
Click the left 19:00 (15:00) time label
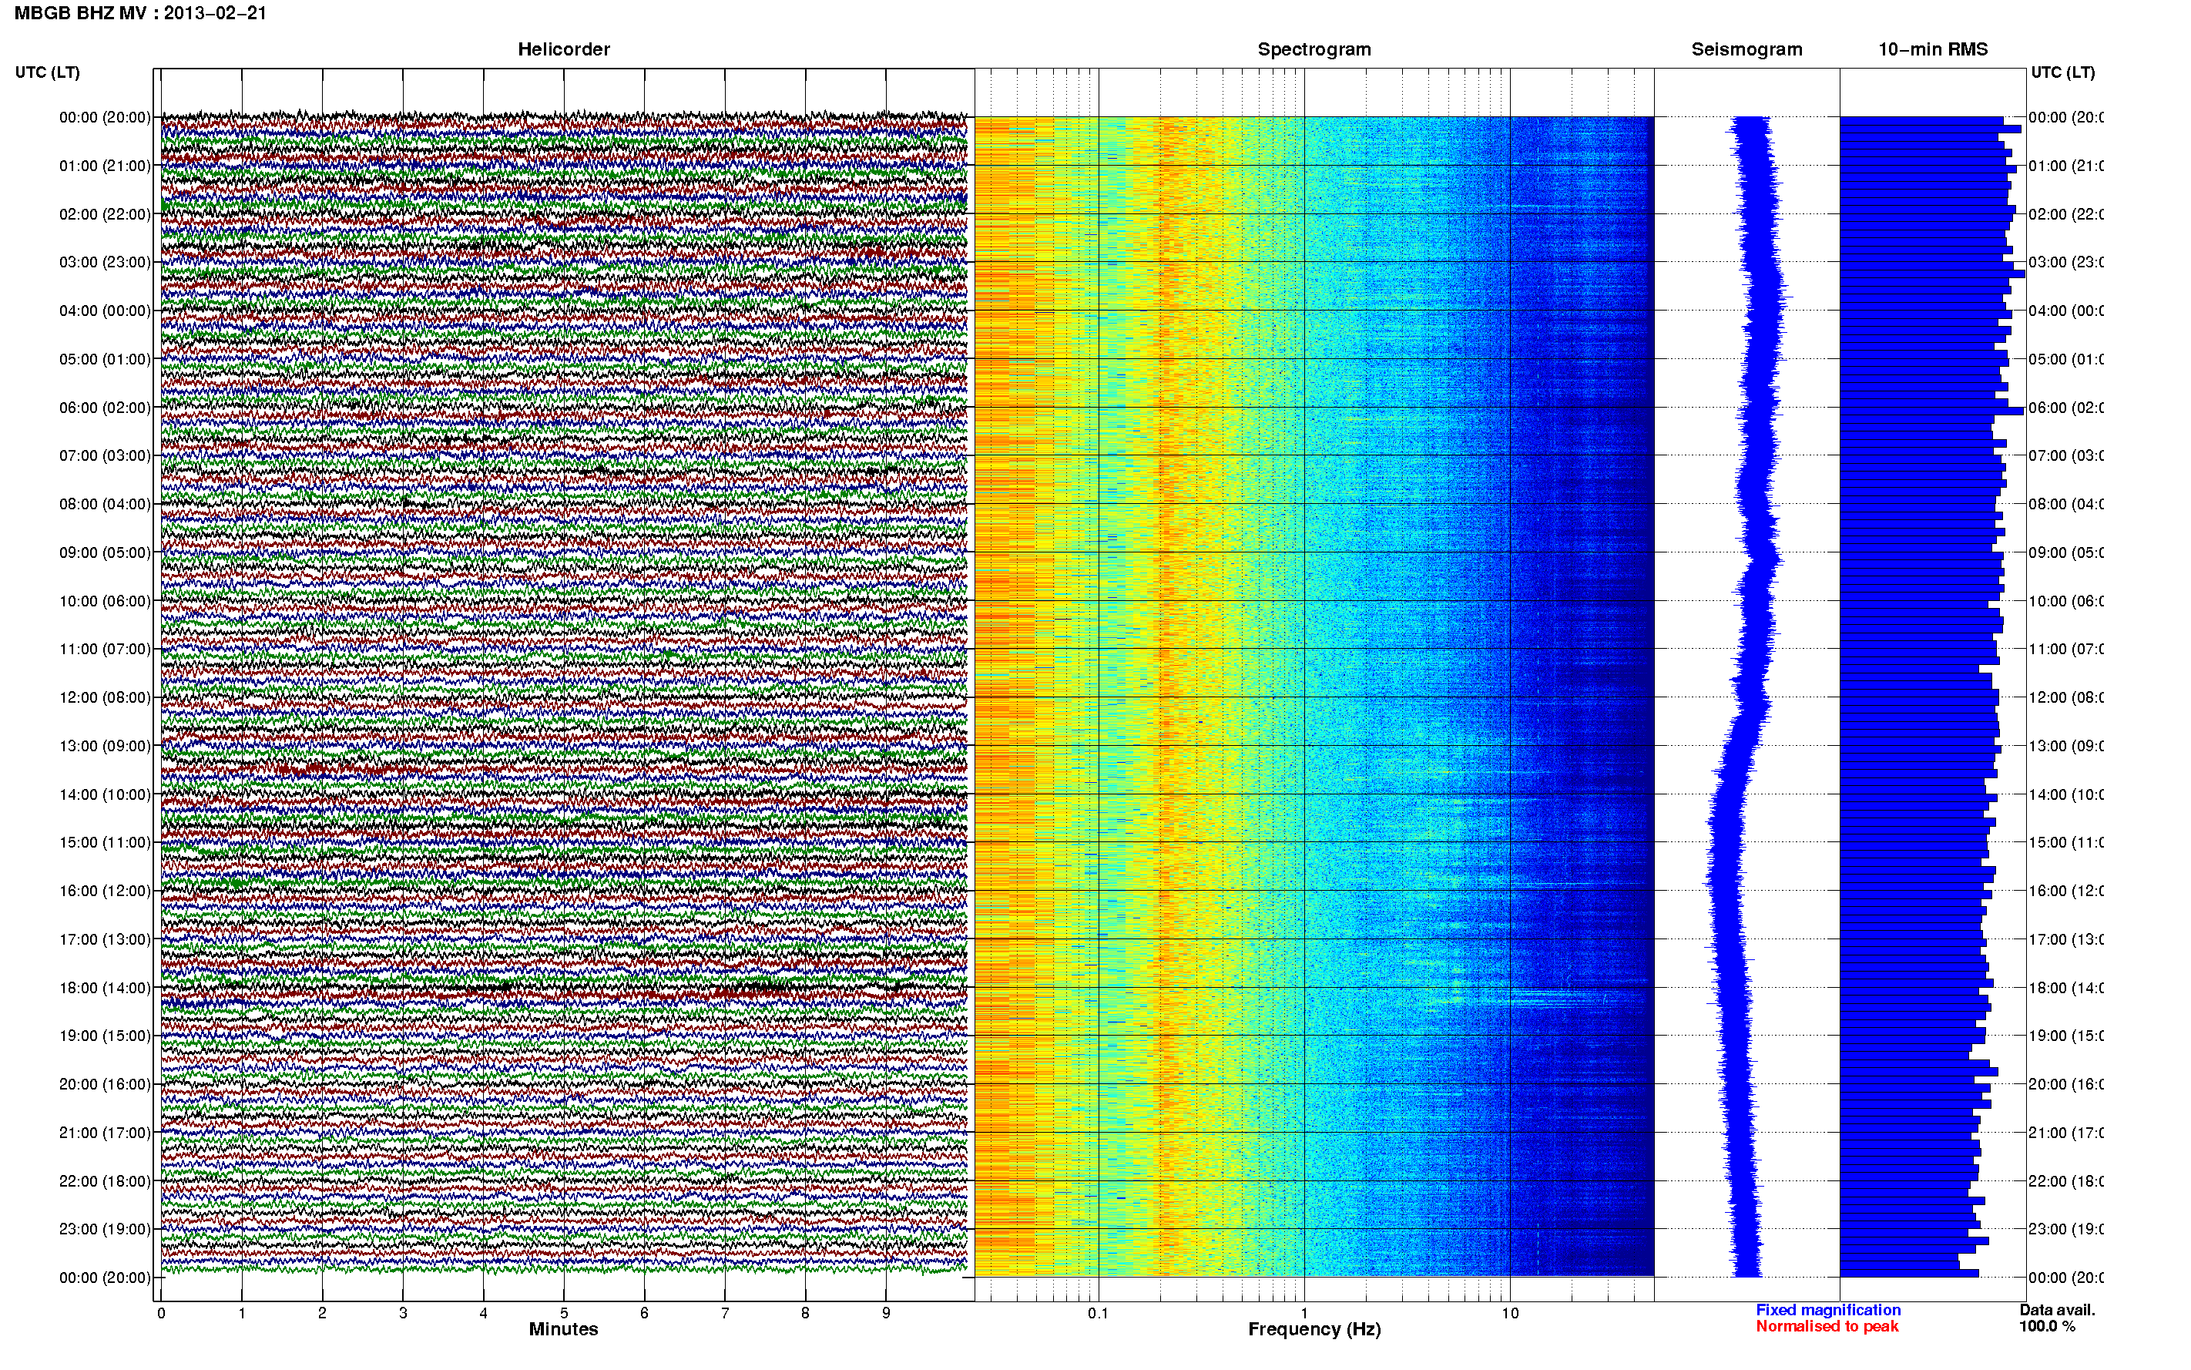[x=105, y=1036]
